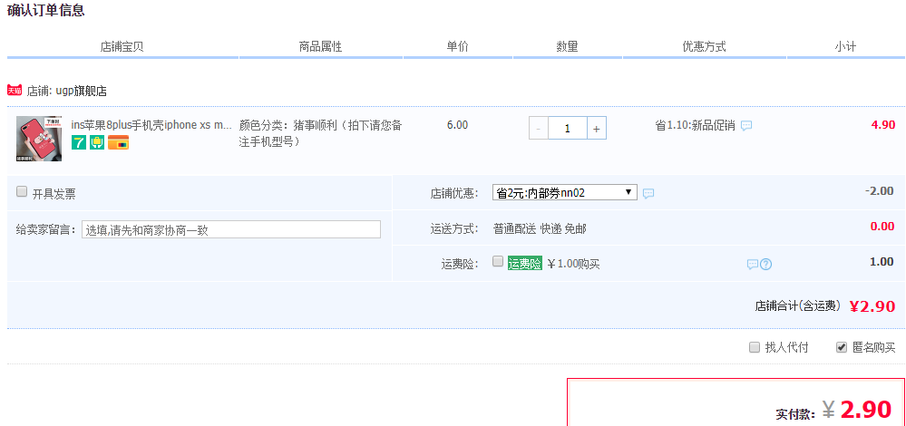Click the 运送方式 label

(x=454, y=229)
